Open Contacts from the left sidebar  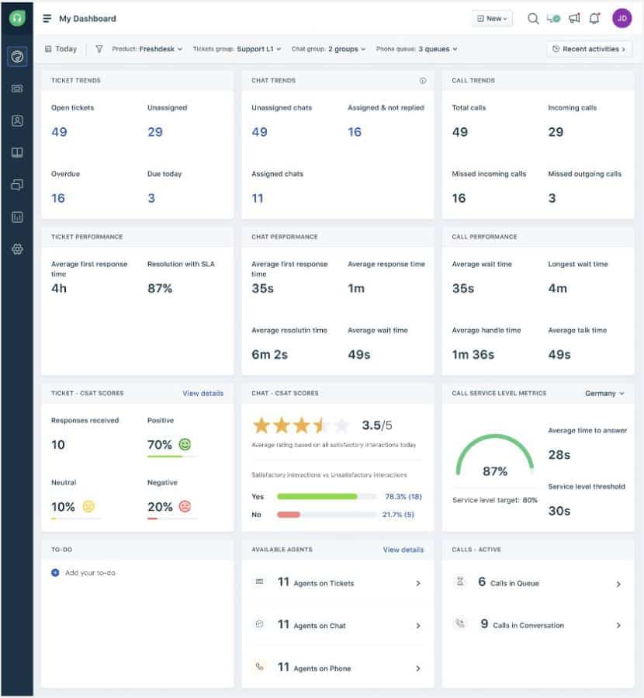point(16,121)
